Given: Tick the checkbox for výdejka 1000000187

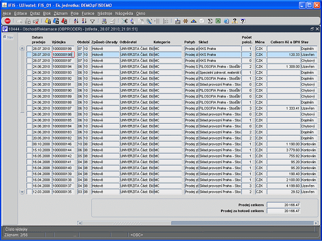Looking at the screenshot, I should 29,108.
